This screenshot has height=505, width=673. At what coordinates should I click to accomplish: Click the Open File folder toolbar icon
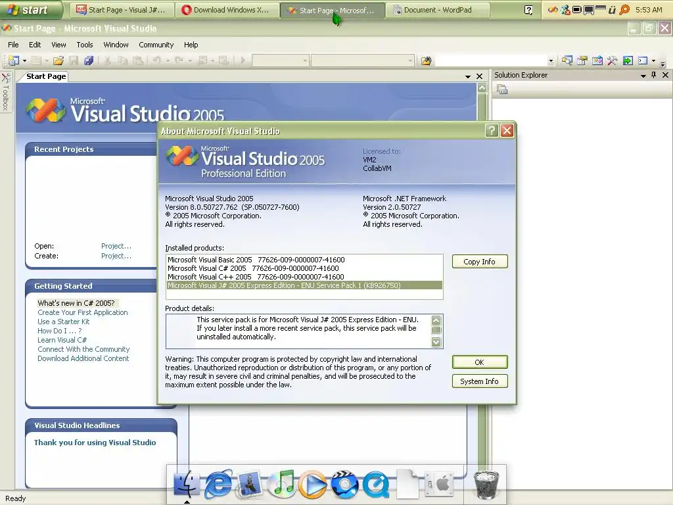58,60
